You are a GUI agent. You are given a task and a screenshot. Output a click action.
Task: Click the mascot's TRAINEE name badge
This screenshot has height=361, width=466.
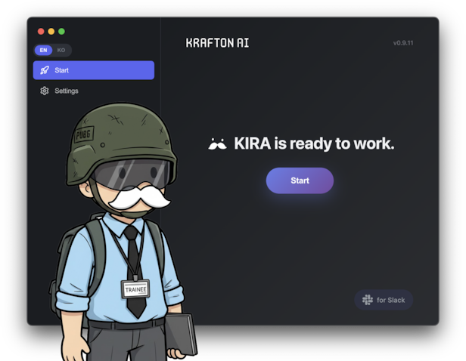tap(135, 288)
